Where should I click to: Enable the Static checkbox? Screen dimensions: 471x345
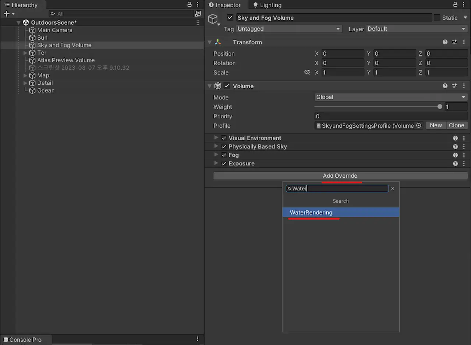tap(437, 18)
